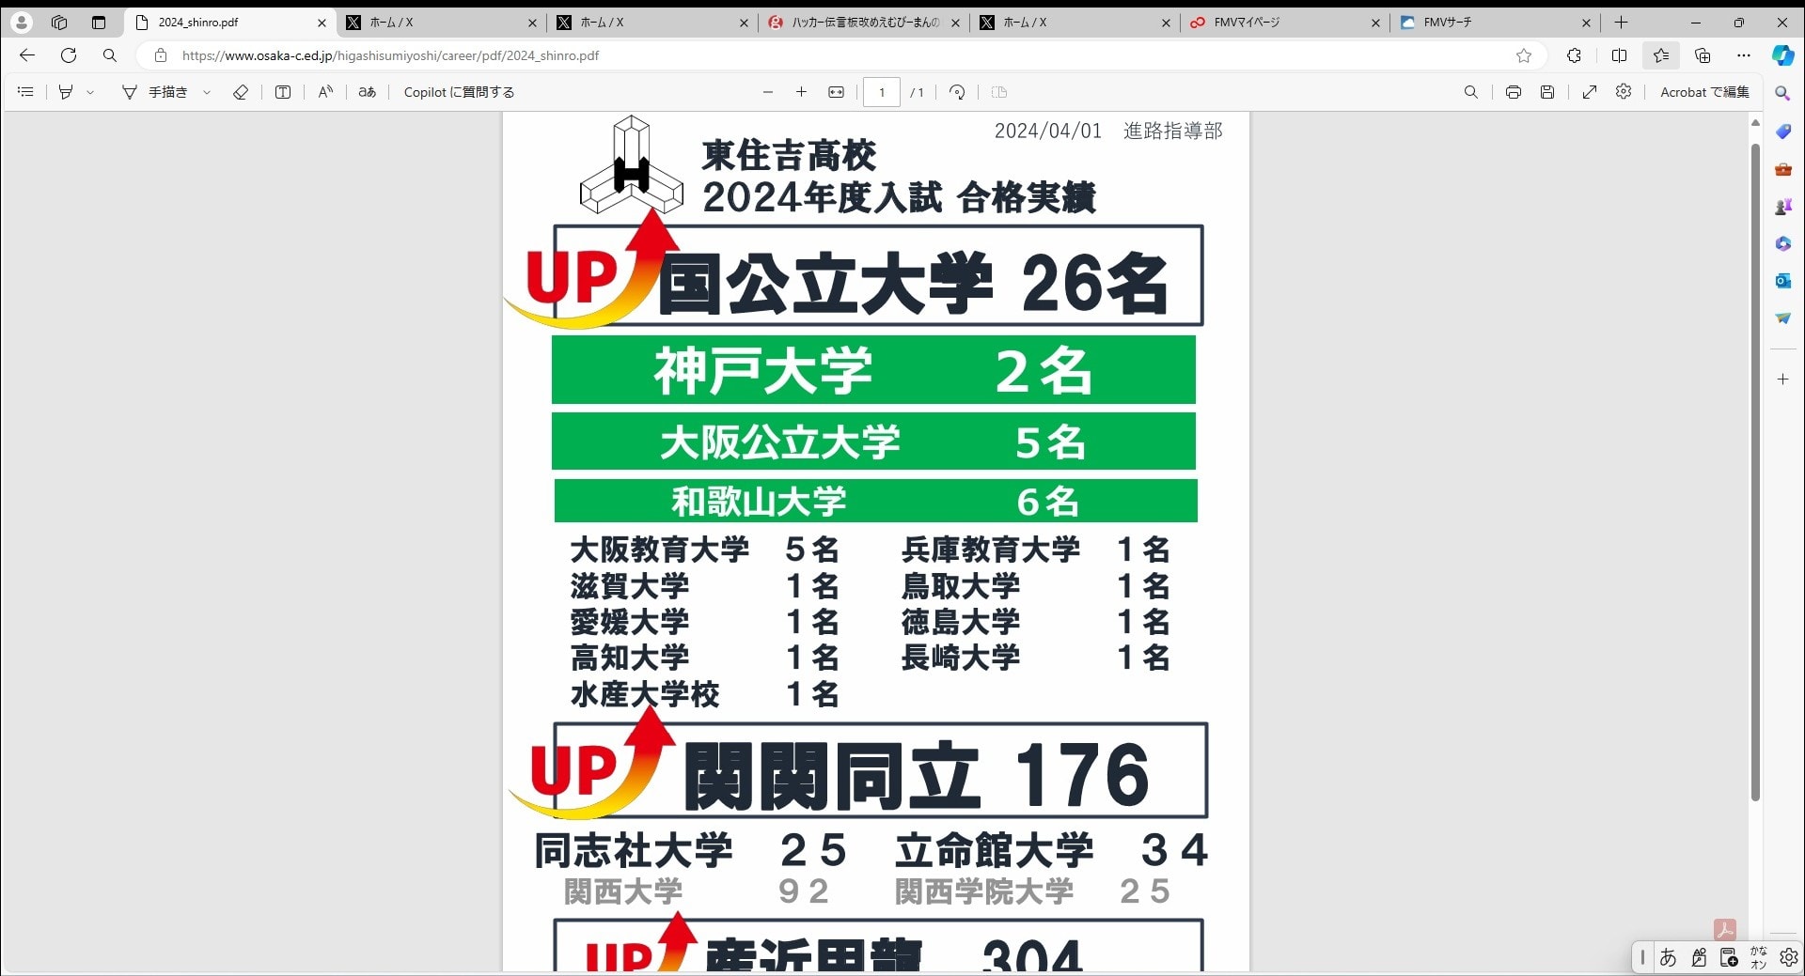Refresh the current page
This screenshot has width=1805, height=976.
[69, 55]
